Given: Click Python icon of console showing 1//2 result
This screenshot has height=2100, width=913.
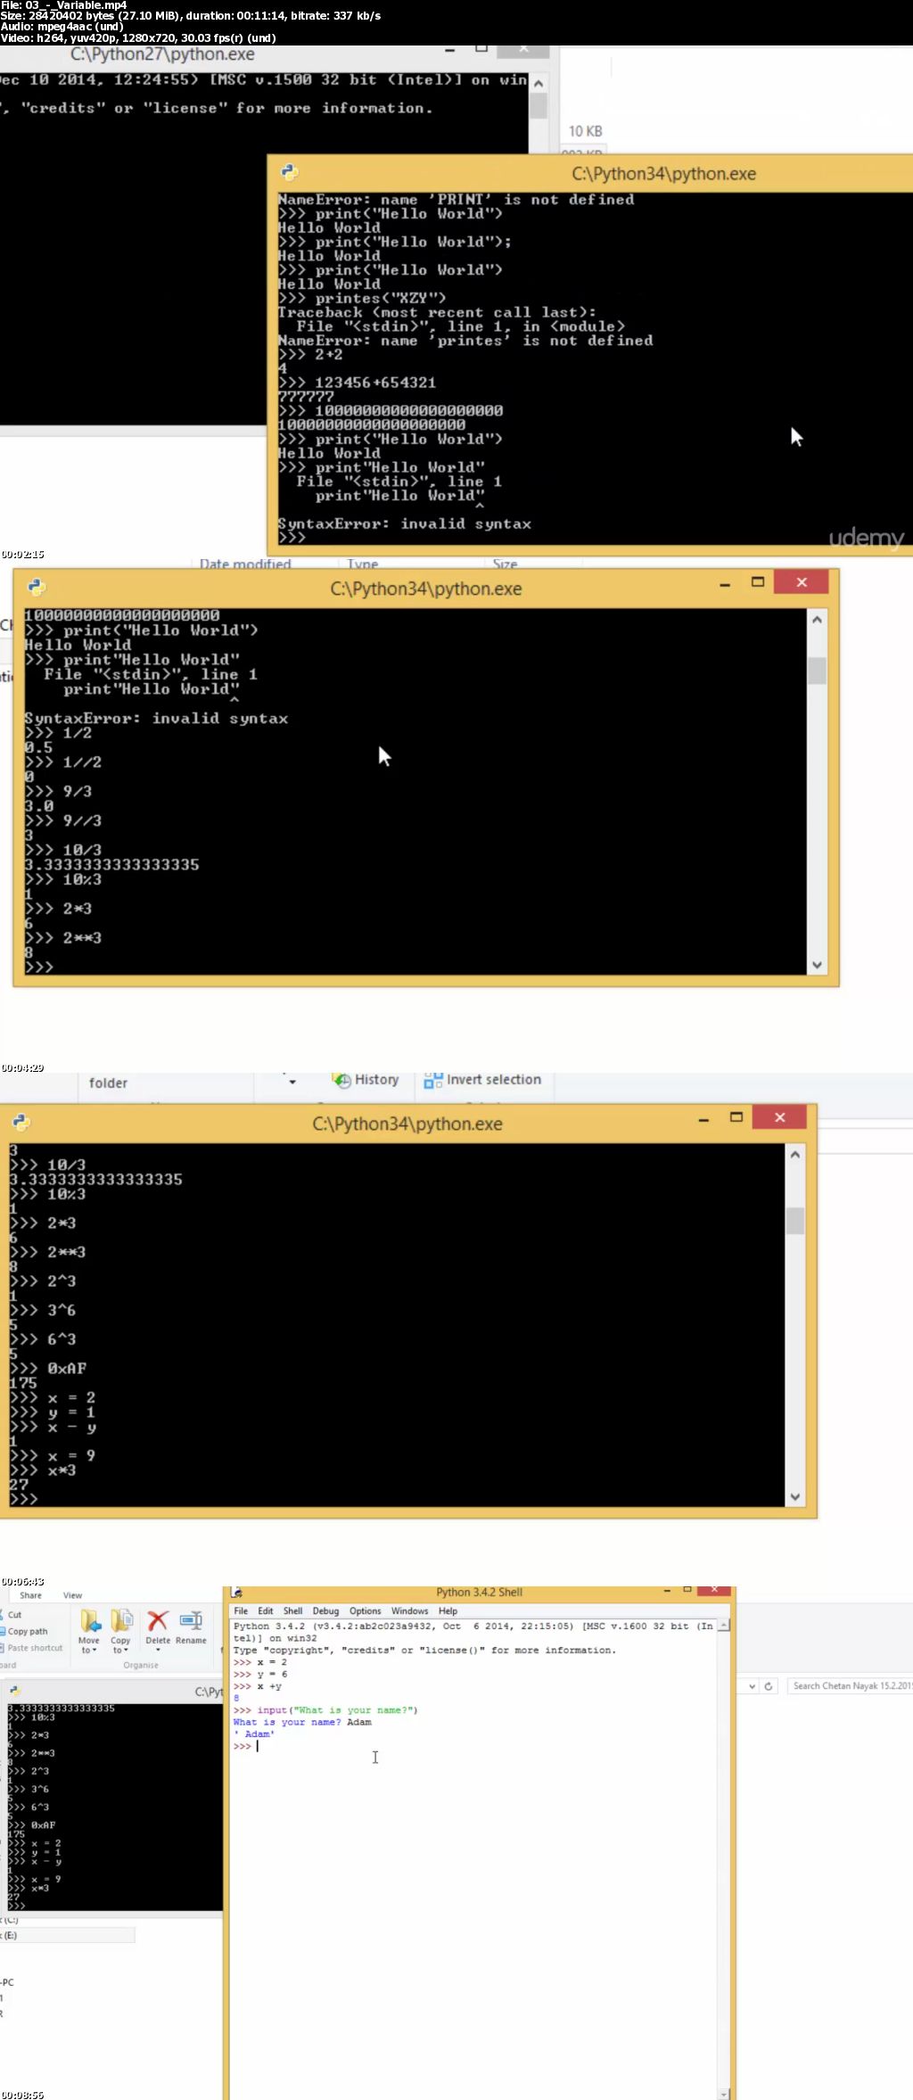Looking at the screenshot, I should pyautogui.click(x=37, y=587).
